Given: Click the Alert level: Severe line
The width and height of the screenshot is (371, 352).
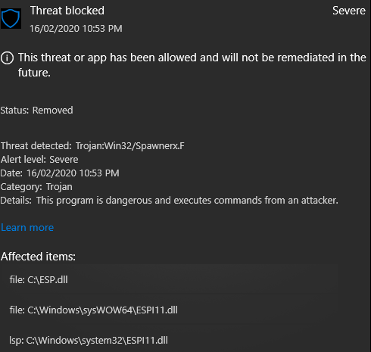Looking at the screenshot, I should [x=39, y=160].
